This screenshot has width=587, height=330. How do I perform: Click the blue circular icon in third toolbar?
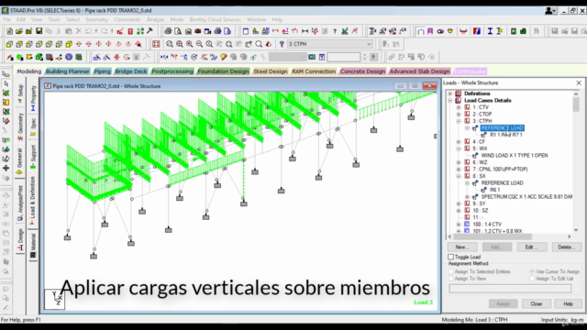coord(69,57)
